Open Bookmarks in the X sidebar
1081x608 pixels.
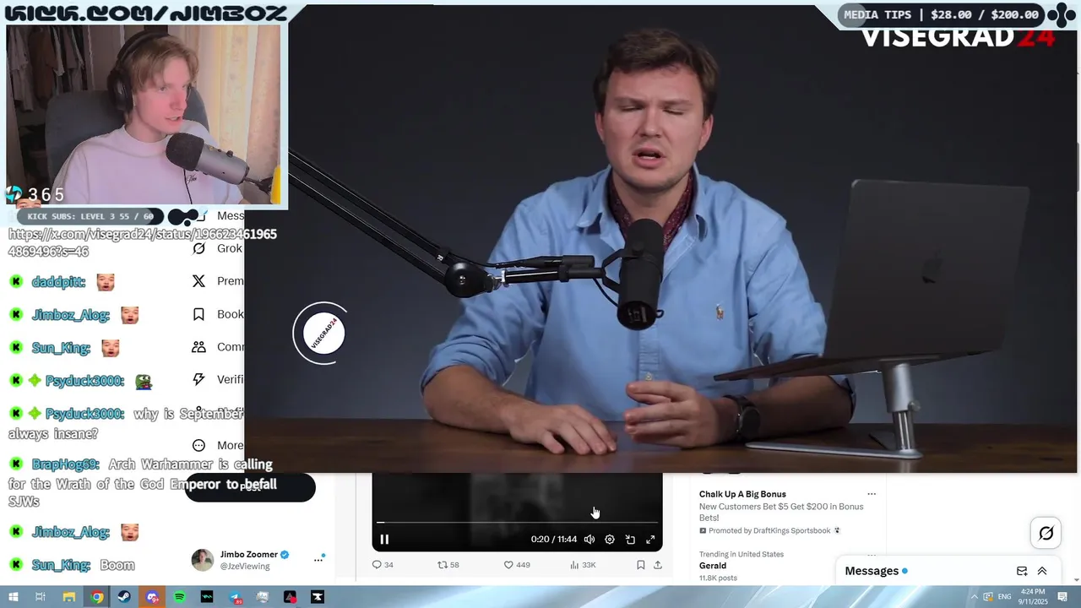coord(218,314)
